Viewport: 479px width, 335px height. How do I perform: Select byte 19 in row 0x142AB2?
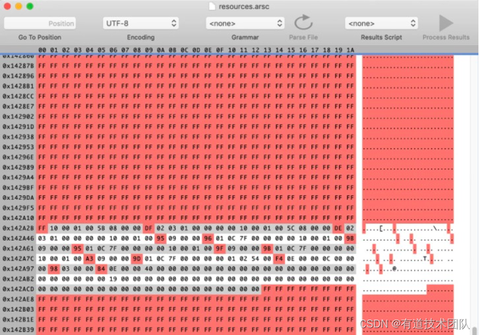click(x=113, y=279)
